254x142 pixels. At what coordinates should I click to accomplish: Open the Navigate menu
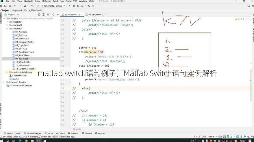pyautogui.click(x=29, y=1)
